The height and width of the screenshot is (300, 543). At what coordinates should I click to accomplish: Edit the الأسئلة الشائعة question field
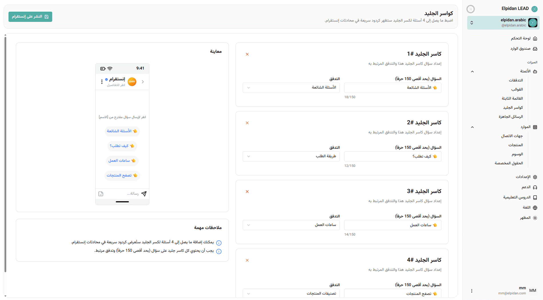(393, 88)
